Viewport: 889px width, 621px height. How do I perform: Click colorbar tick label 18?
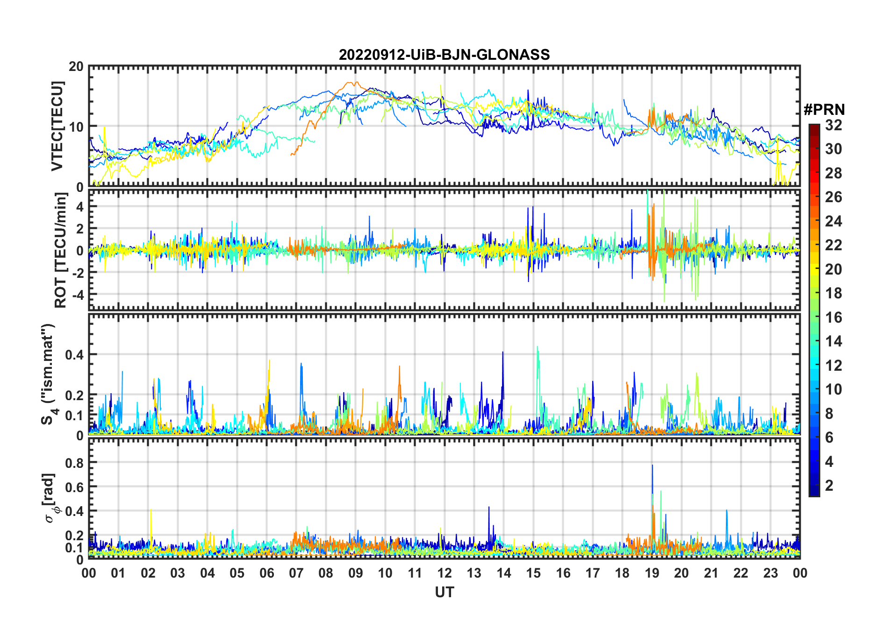833,293
